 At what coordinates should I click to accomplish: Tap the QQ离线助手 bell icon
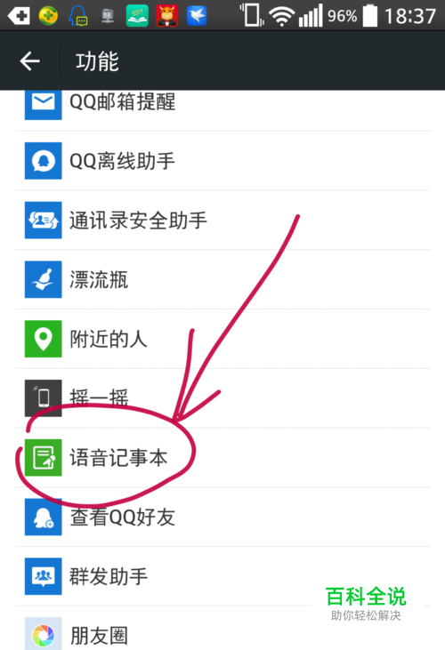coord(43,161)
